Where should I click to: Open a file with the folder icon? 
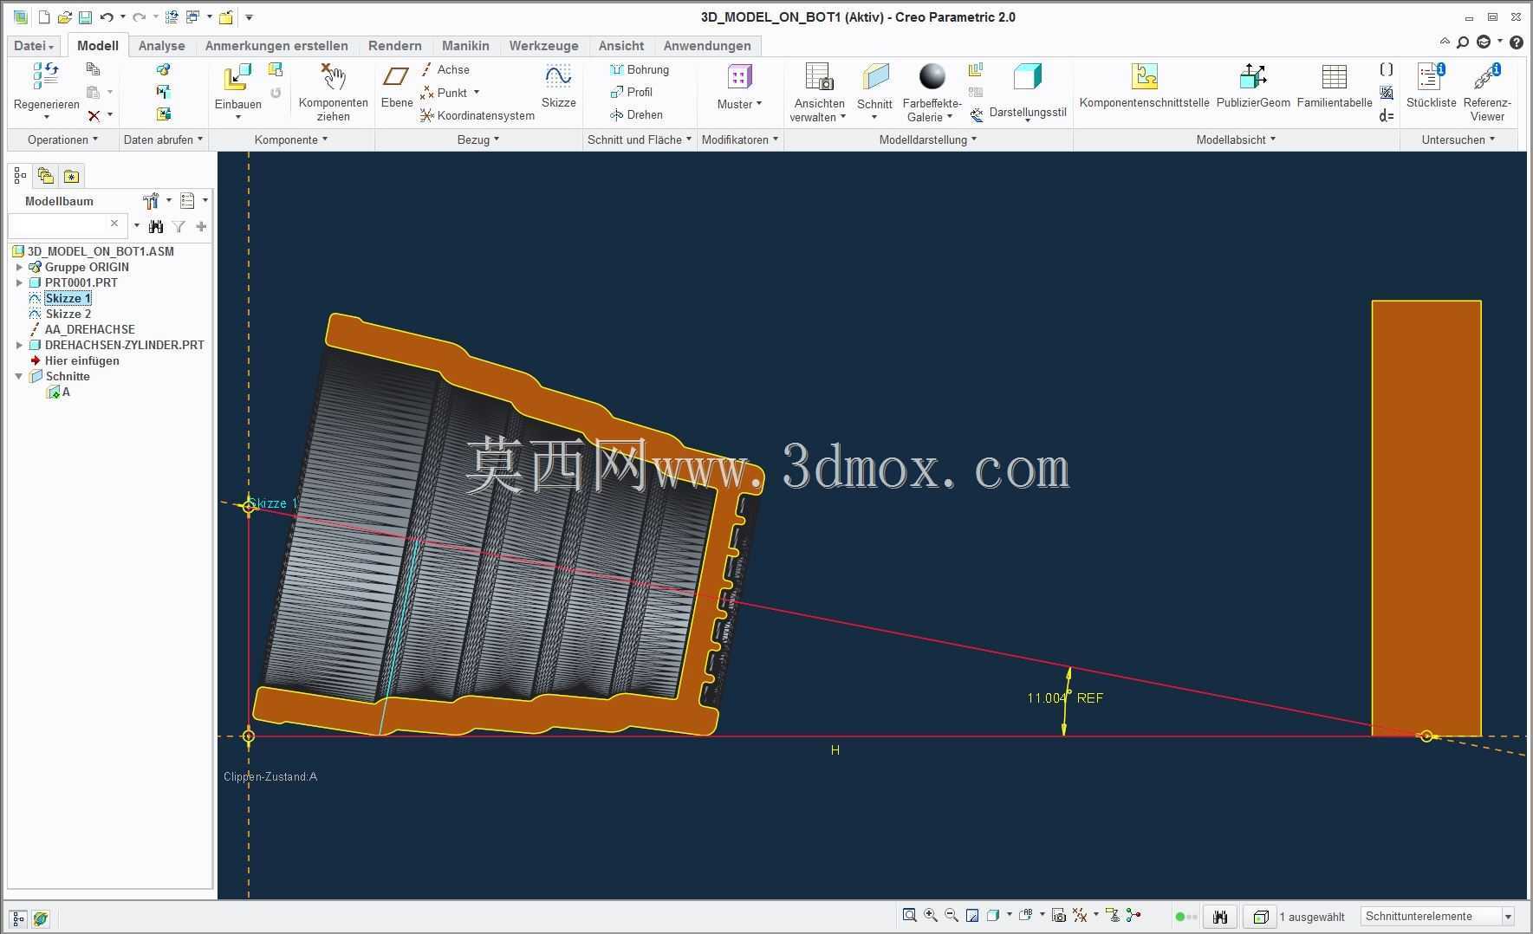point(65,17)
